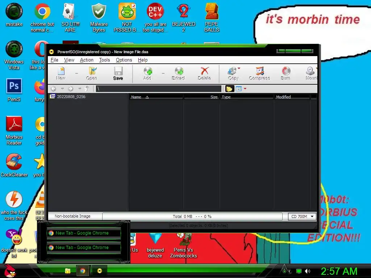Click the Delete red X icon
Image resolution: width=371 pixels, height=278 pixels.
click(204, 73)
